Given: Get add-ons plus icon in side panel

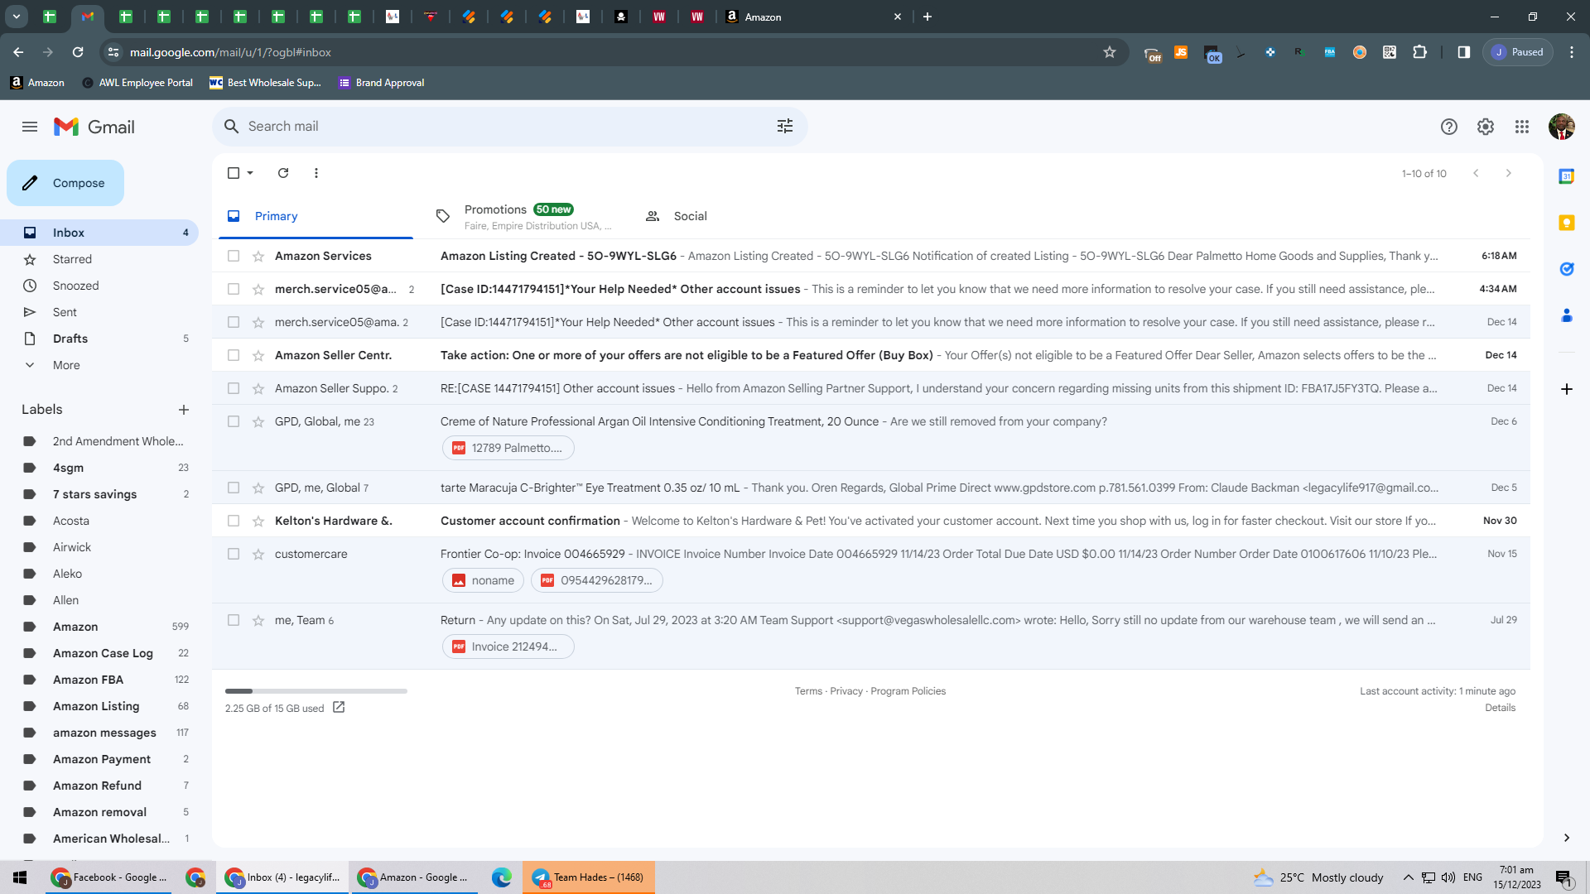Looking at the screenshot, I should (1566, 389).
